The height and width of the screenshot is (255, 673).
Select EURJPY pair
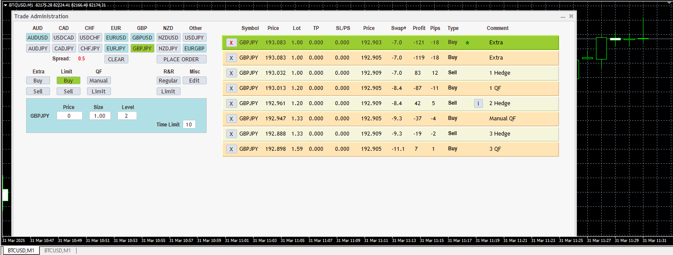(x=116, y=49)
